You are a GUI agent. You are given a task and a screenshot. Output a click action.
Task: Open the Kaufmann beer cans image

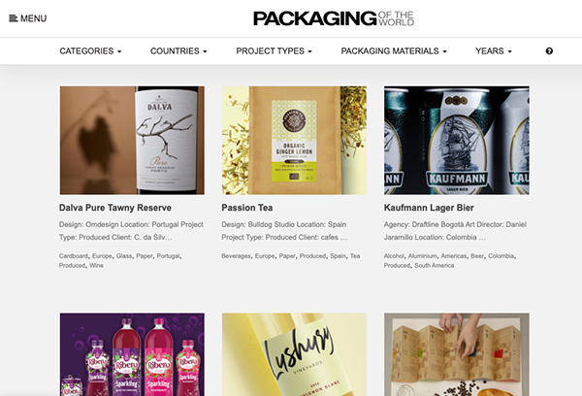[x=457, y=141]
